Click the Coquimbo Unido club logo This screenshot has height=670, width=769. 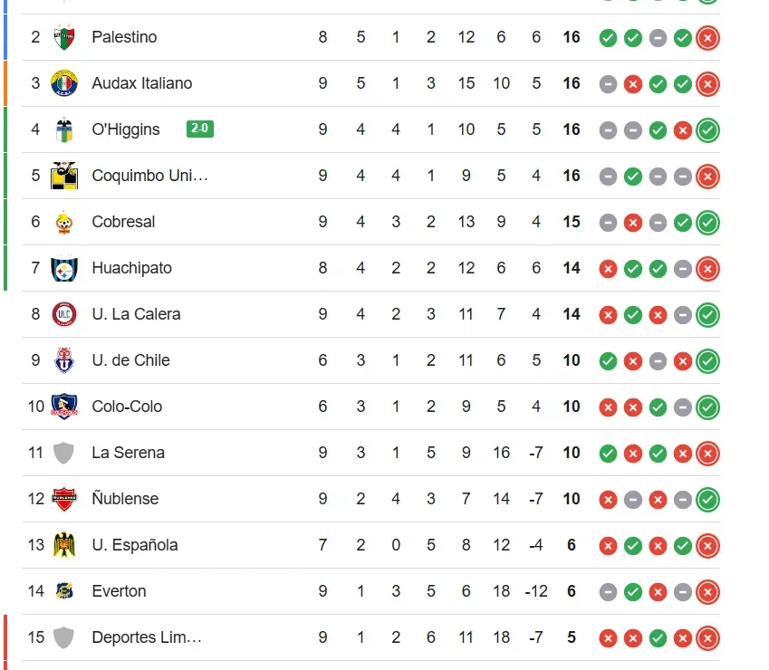[63, 175]
